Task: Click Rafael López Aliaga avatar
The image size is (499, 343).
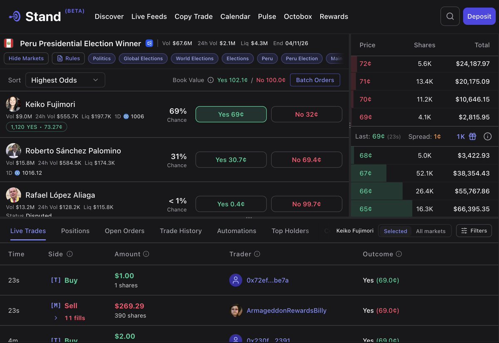Action: [x=13, y=195]
